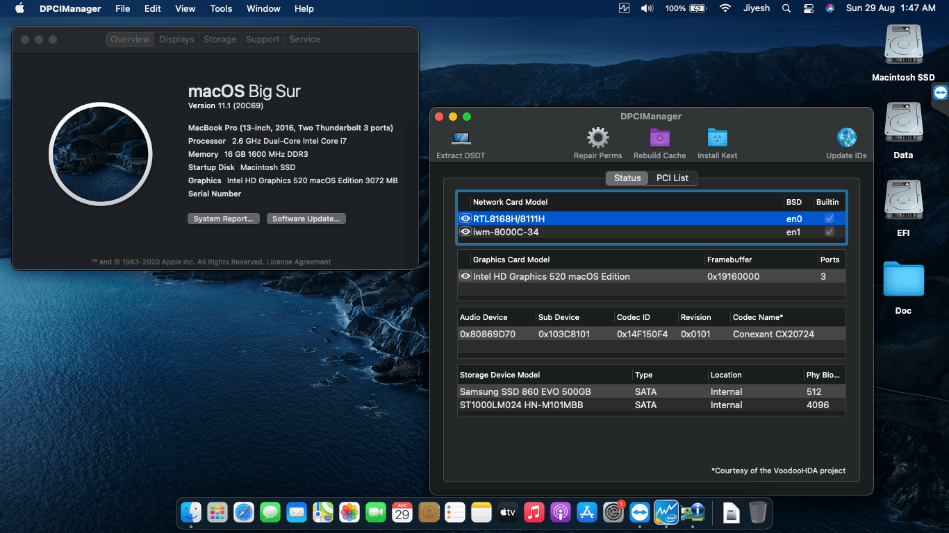Open the Doc folder on desktop
This screenshot has height=533, width=949.
tap(903, 279)
